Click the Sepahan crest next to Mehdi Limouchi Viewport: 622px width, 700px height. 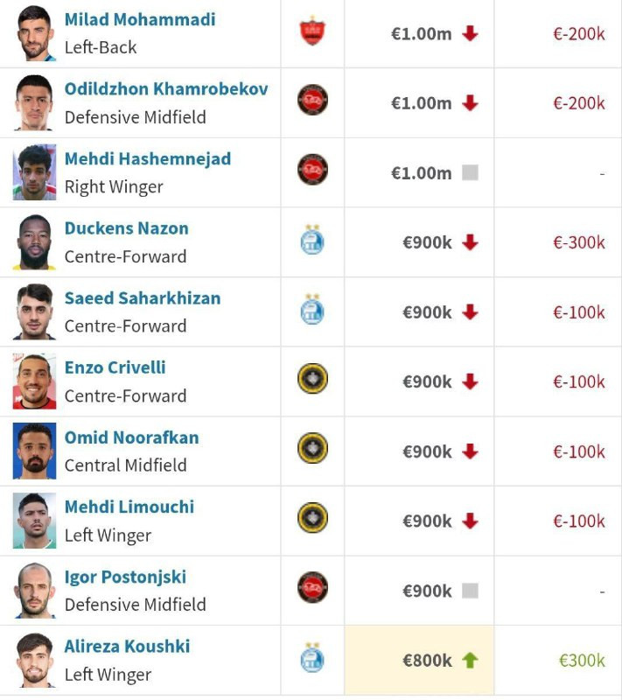pyautogui.click(x=312, y=518)
